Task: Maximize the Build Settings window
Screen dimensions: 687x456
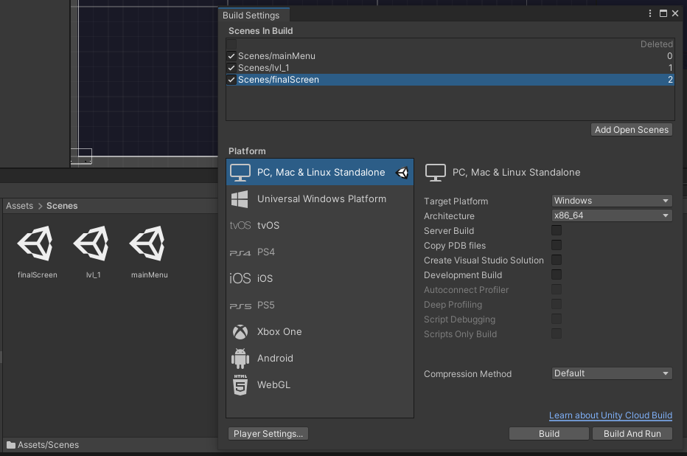Action: pyautogui.click(x=663, y=13)
